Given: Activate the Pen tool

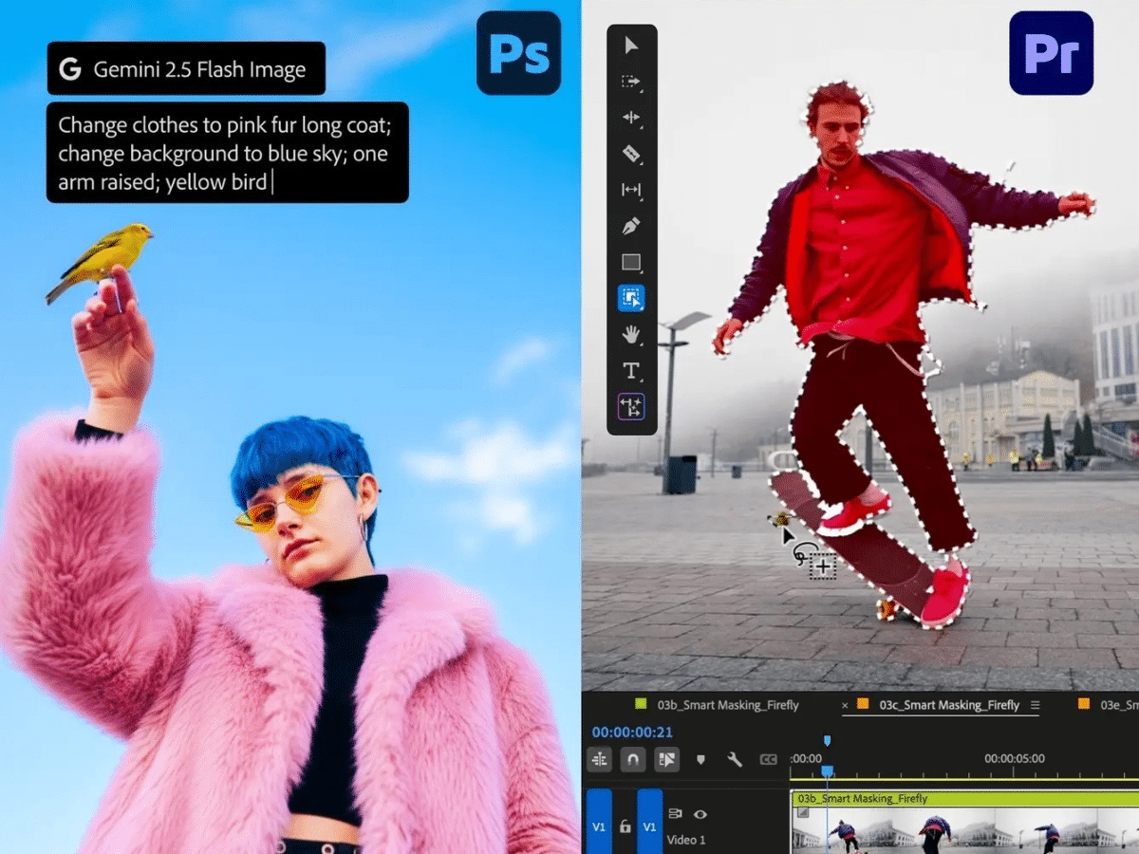Looking at the screenshot, I should pos(631,226).
